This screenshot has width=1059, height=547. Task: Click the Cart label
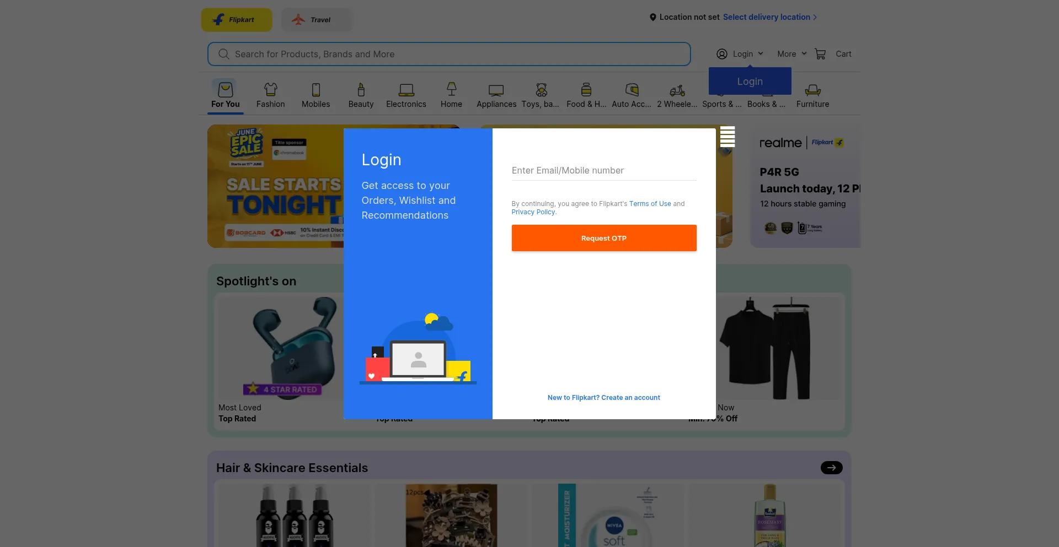843,54
